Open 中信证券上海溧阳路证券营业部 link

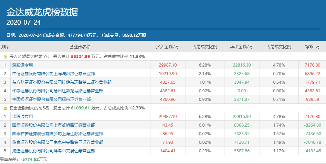tap(53, 73)
